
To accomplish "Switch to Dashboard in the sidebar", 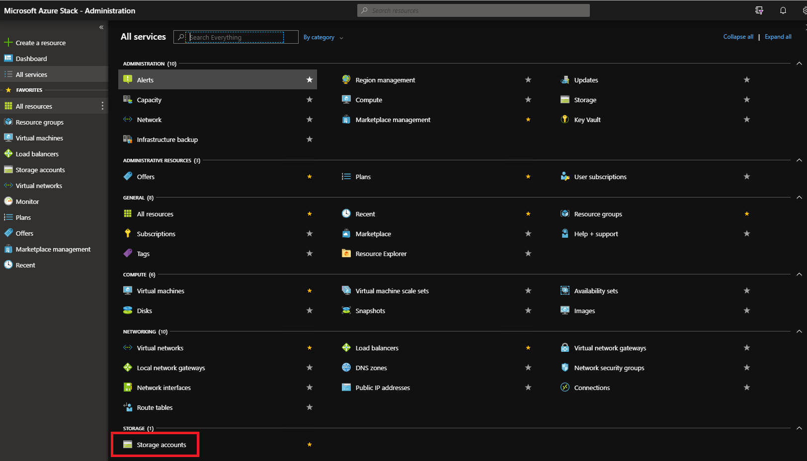I will click(31, 58).
